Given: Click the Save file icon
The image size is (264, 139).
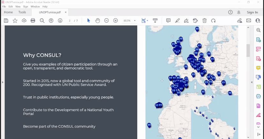Looking at the screenshot, I should [6, 21].
